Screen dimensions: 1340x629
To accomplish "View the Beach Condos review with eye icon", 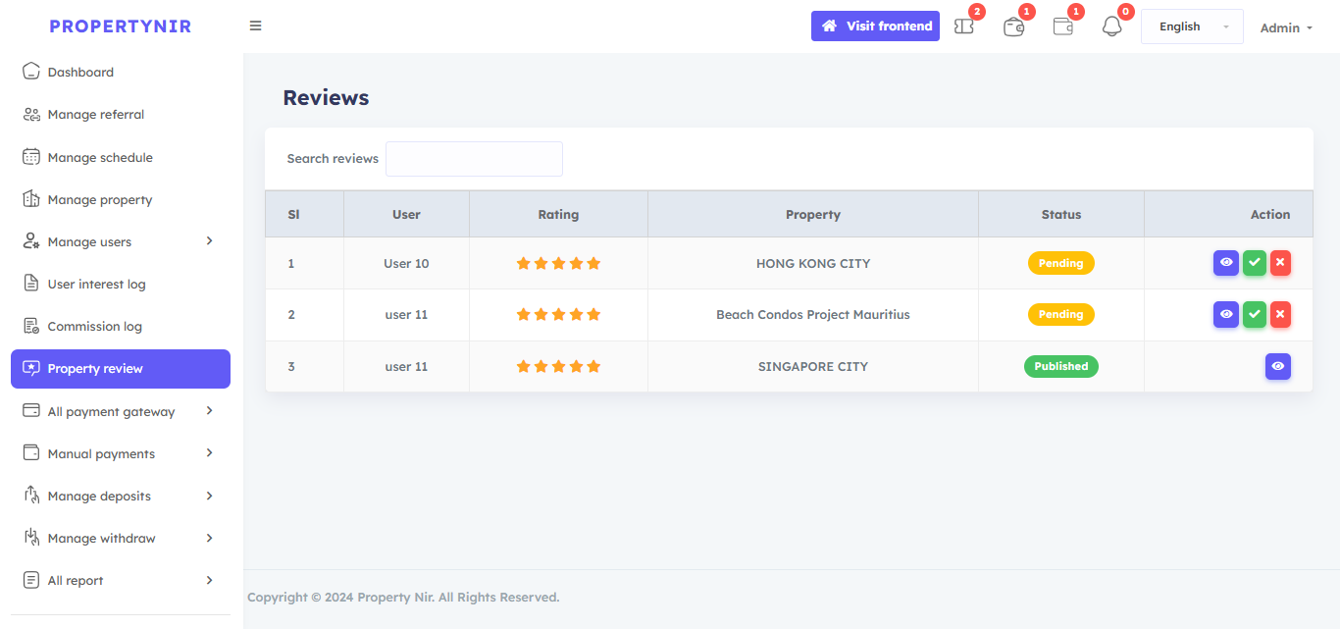I will click(1225, 315).
